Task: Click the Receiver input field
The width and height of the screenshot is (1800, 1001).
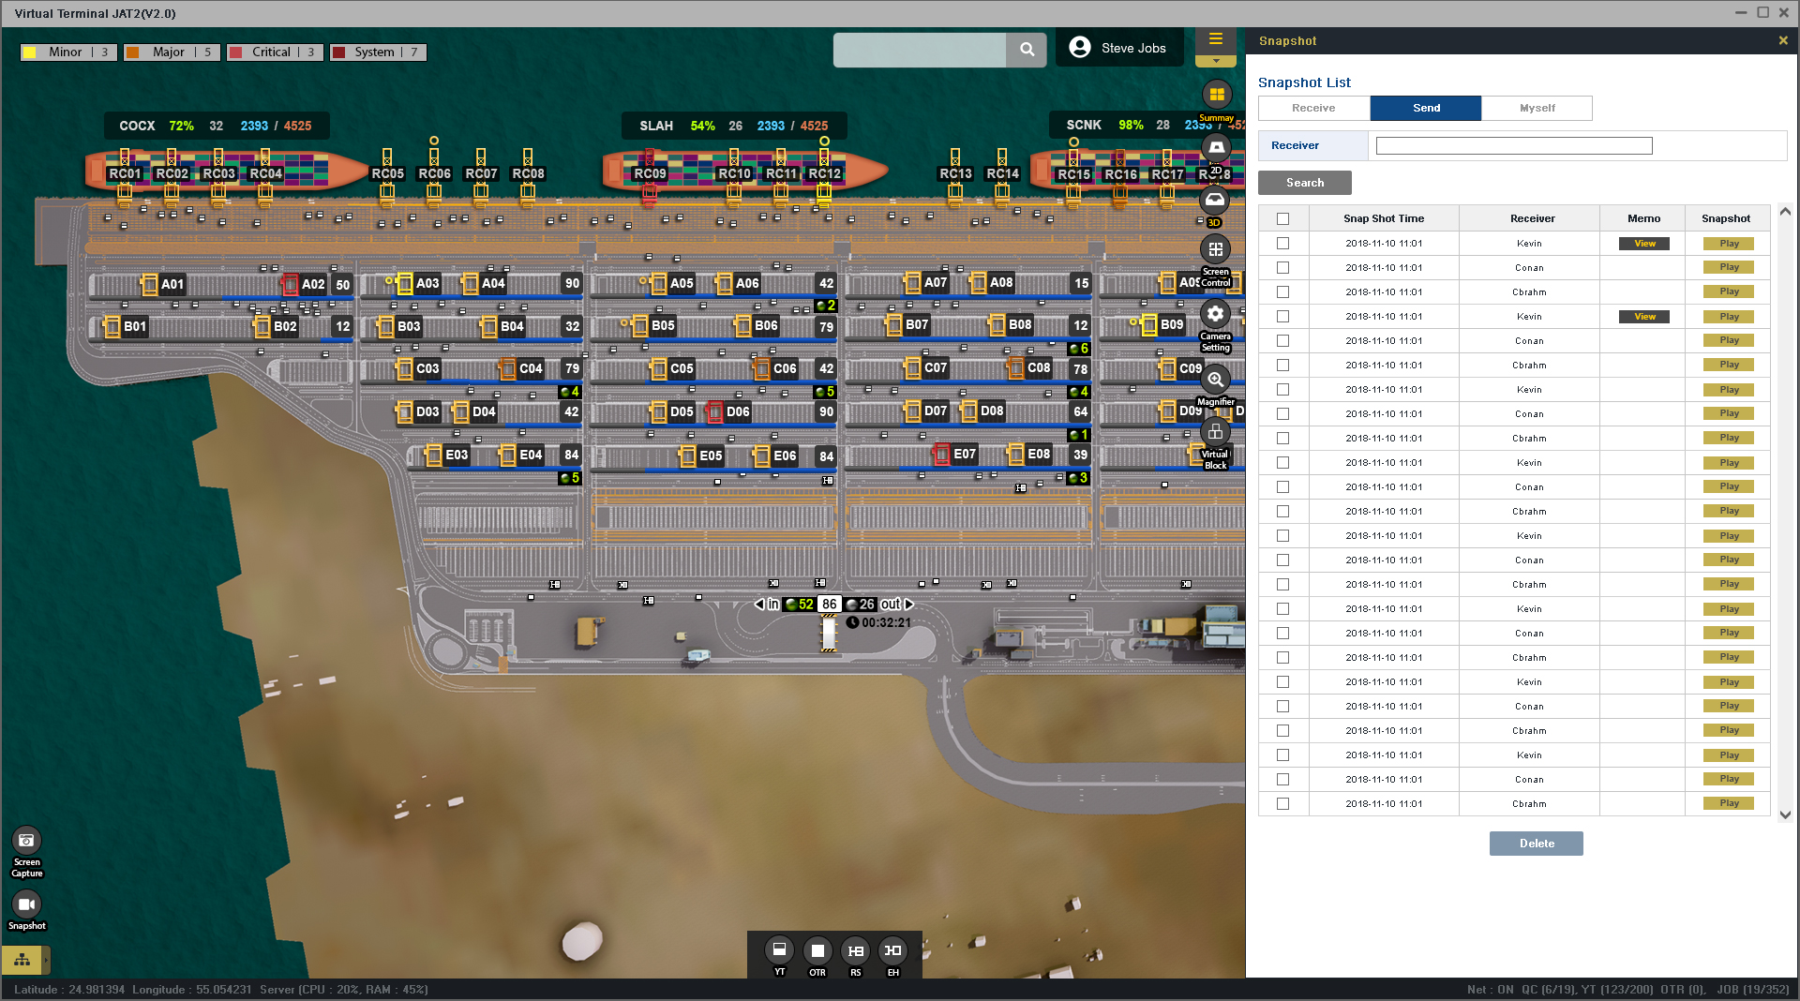Action: (1513, 145)
